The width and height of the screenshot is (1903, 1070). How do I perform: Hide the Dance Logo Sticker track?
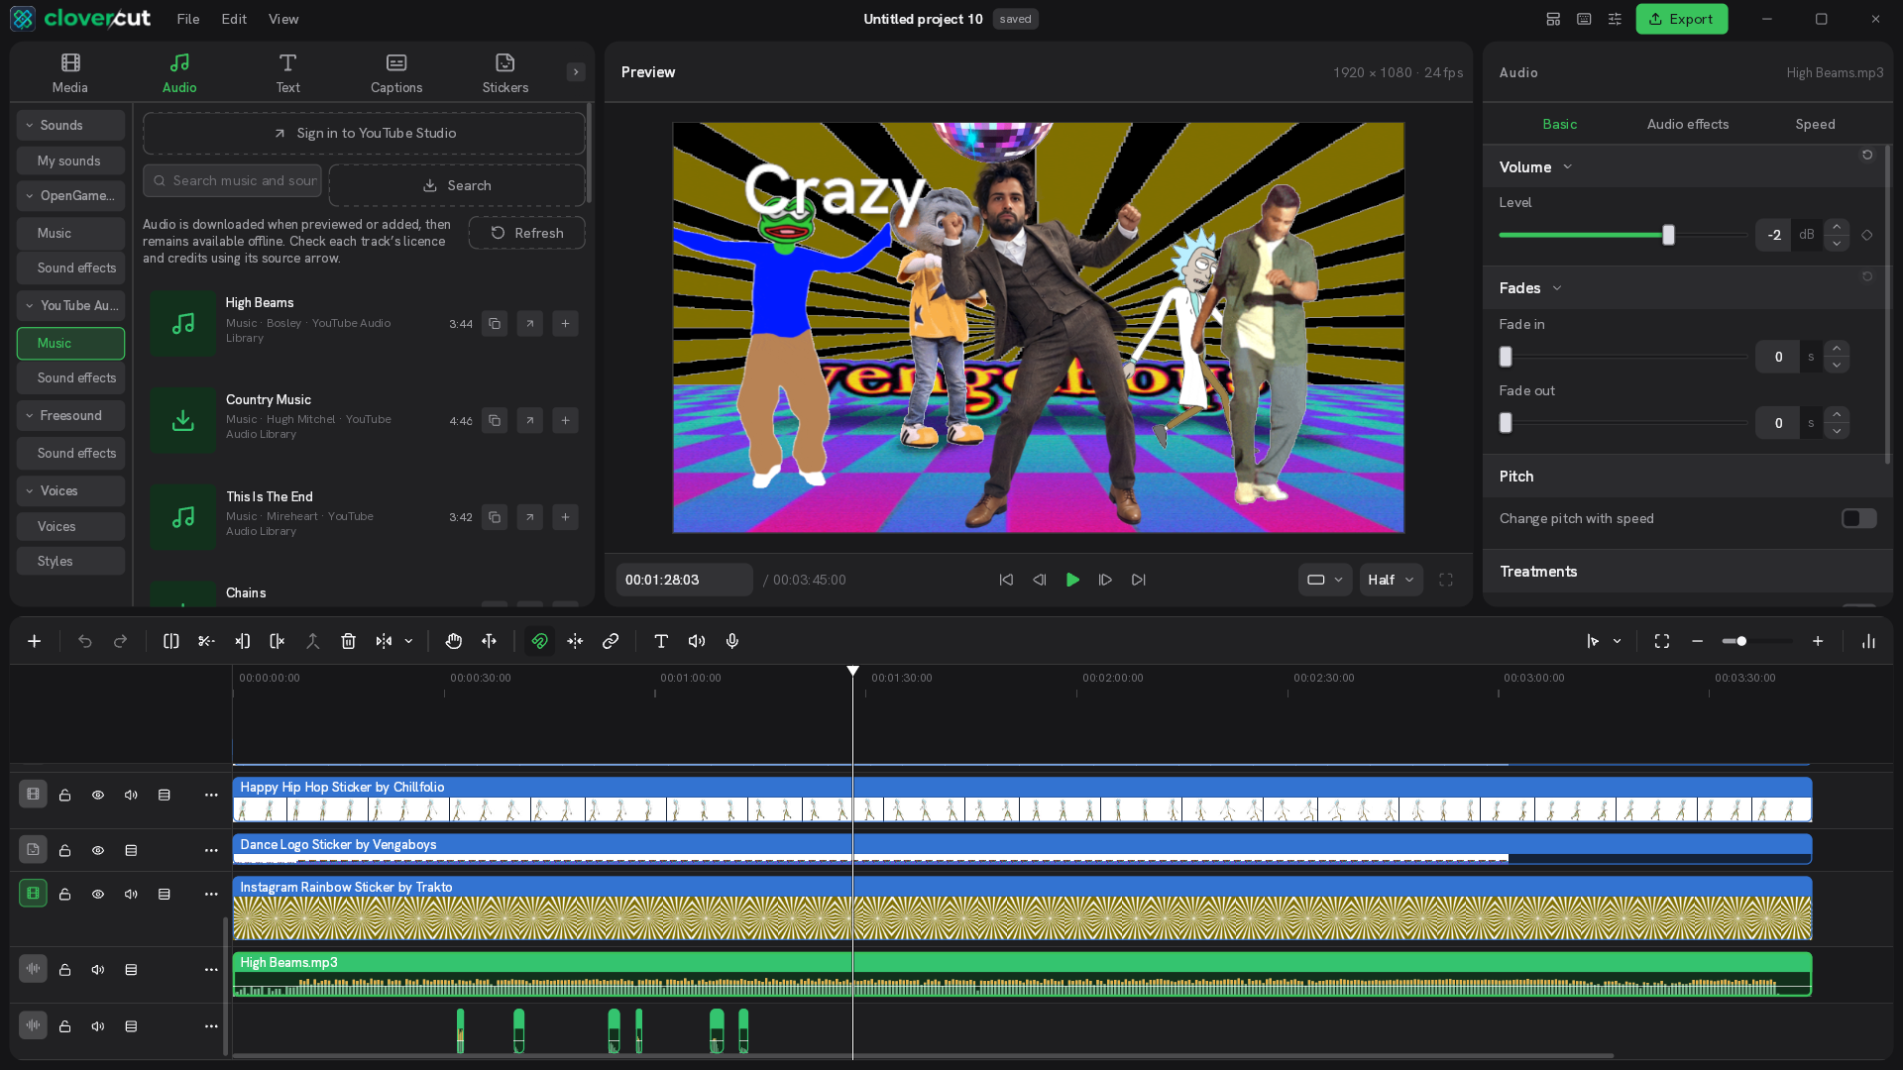point(98,850)
